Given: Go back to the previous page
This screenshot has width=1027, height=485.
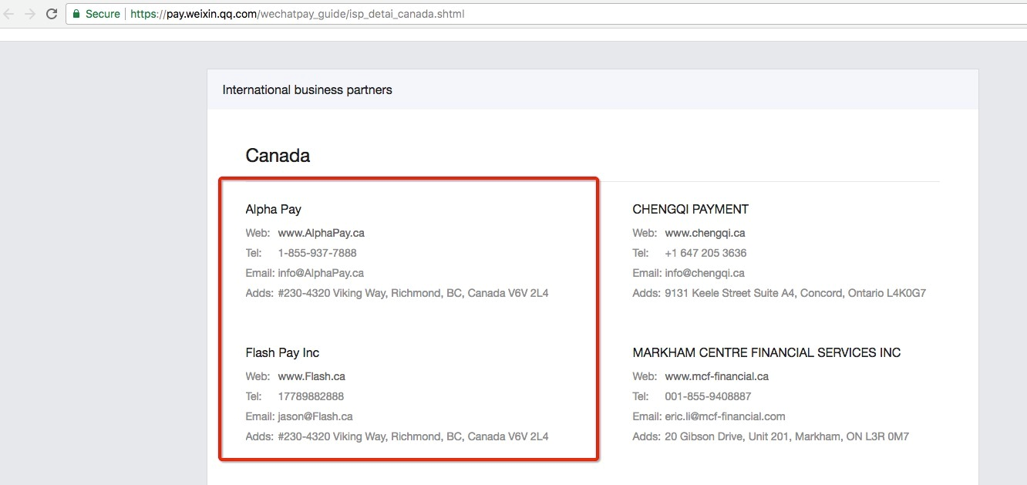Looking at the screenshot, I should tap(10, 14).
